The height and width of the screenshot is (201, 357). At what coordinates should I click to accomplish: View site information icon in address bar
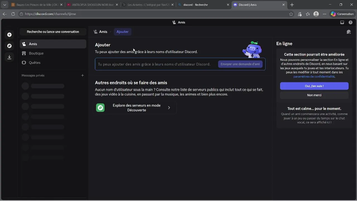[x=21, y=14]
